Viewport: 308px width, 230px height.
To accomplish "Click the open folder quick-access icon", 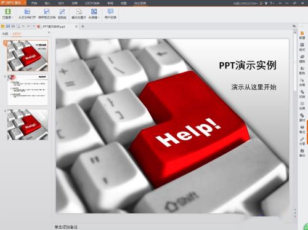I will (x=3, y=26).
